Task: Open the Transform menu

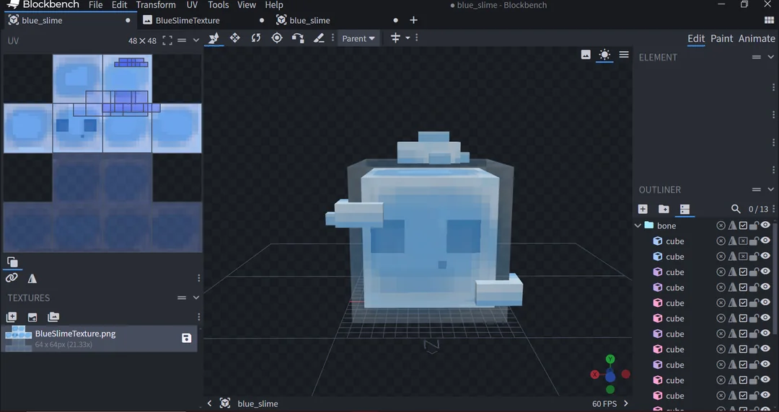Action: point(157,5)
